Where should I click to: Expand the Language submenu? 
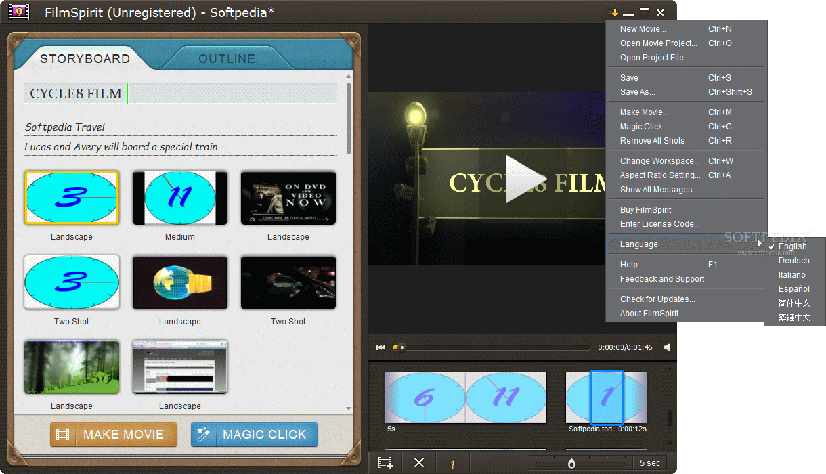[687, 244]
